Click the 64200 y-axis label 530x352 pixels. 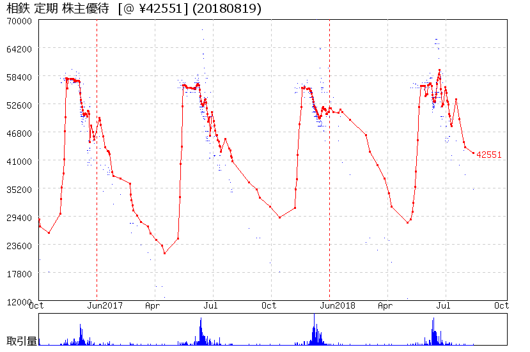19,49
